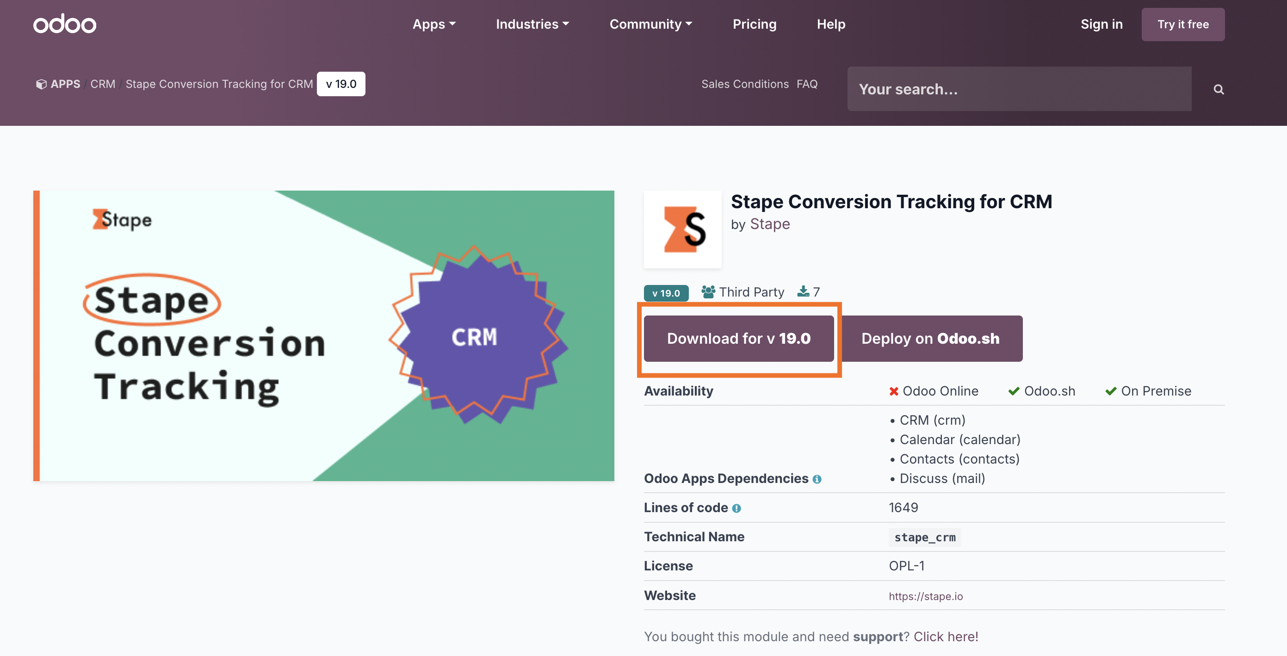The image size is (1287, 656).
Task: Click the Third Party people icon
Action: pyautogui.click(x=708, y=292)
